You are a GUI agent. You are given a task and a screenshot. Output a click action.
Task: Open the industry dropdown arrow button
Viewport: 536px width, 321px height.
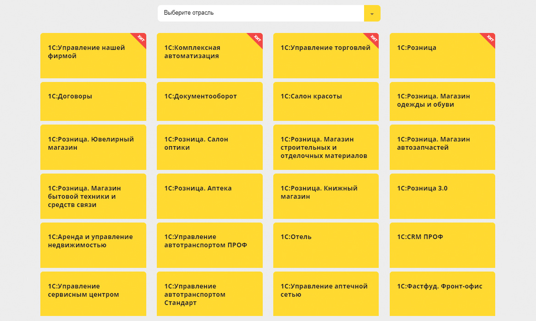[x=372, y=13]
